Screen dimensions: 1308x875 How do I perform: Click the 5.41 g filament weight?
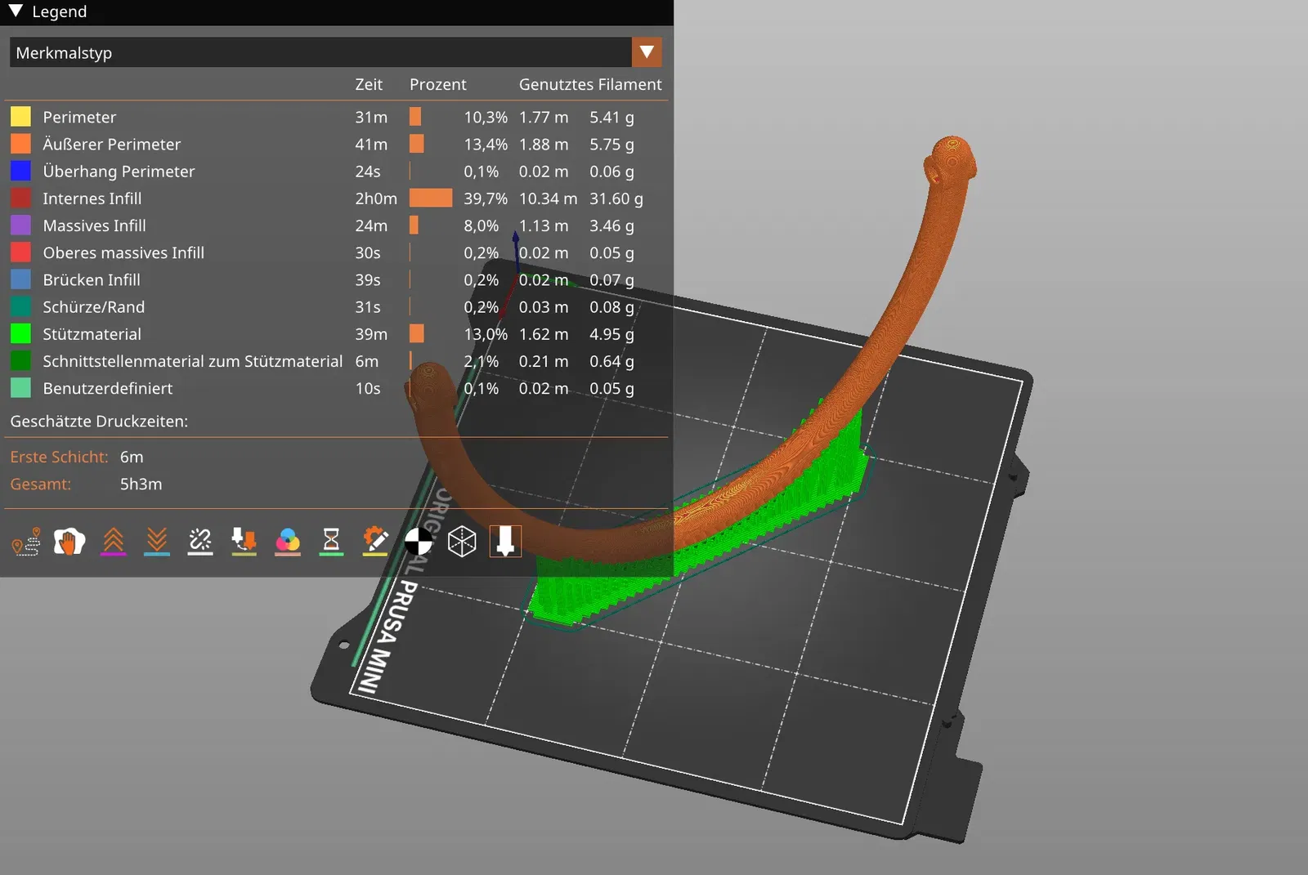[x=611, y=117]
